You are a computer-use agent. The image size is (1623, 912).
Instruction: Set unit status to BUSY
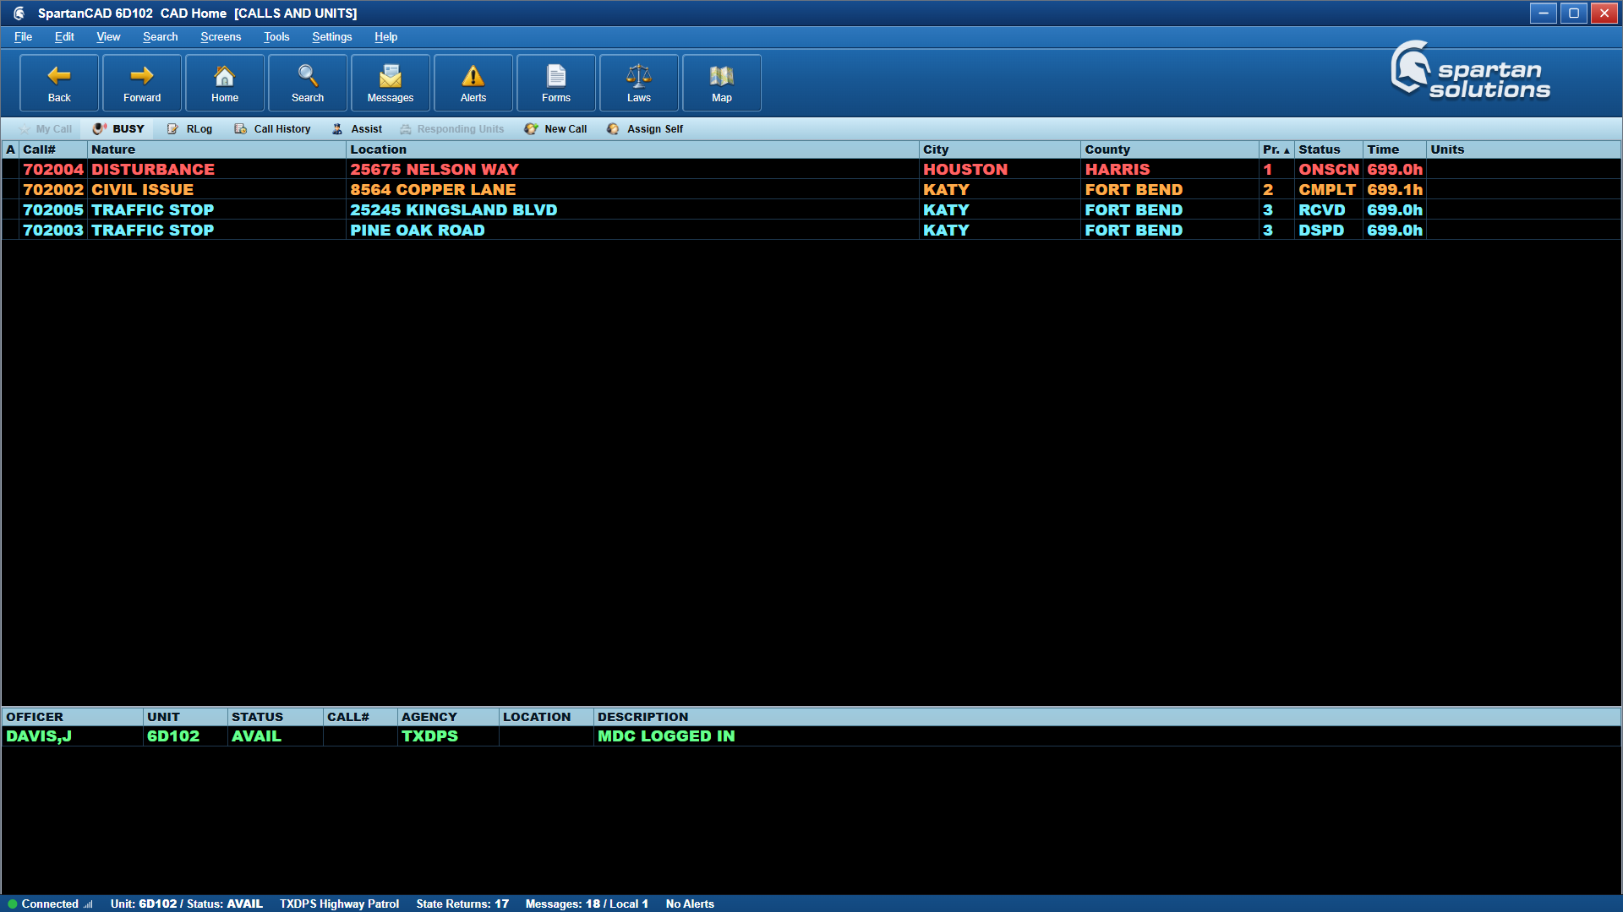pyautogui.click(x=118, y=129)
